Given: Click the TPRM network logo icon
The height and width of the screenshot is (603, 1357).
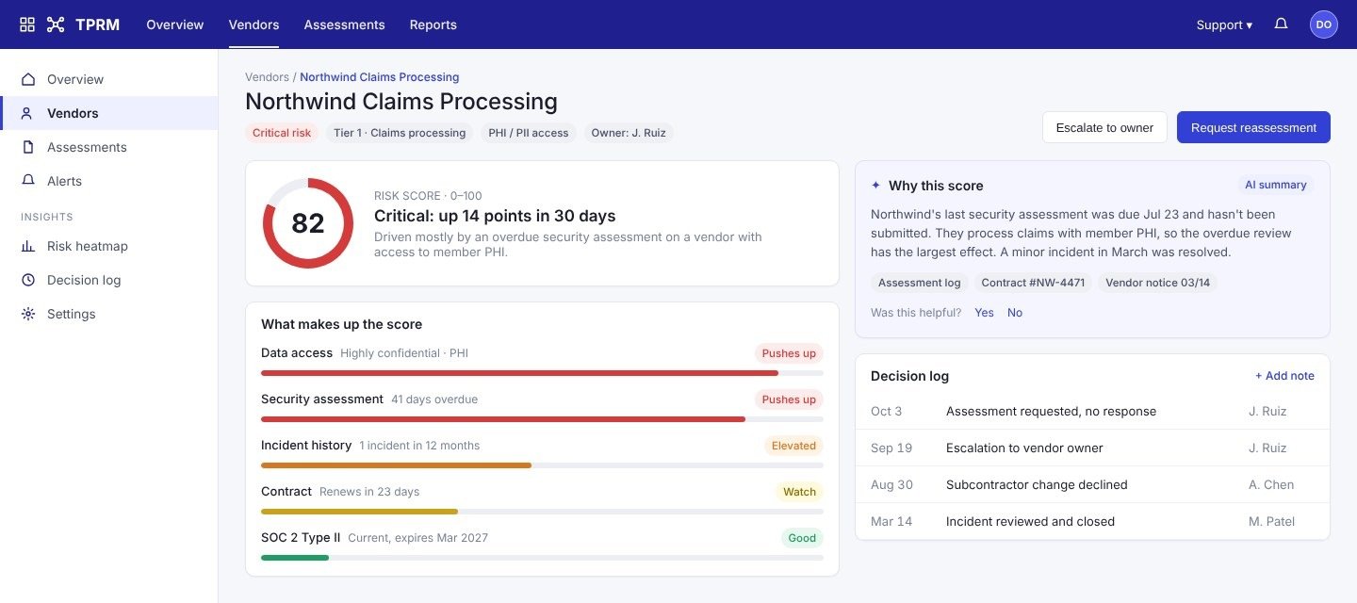Looking at the screenshot, I should (x=56, y=24).
